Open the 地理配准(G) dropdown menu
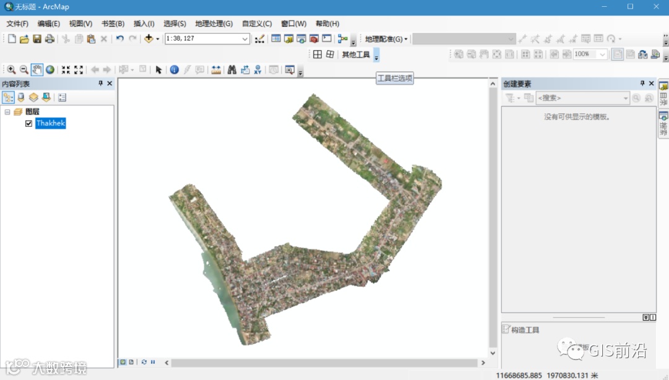Screen dimensions: 669x380 point(386,39)
